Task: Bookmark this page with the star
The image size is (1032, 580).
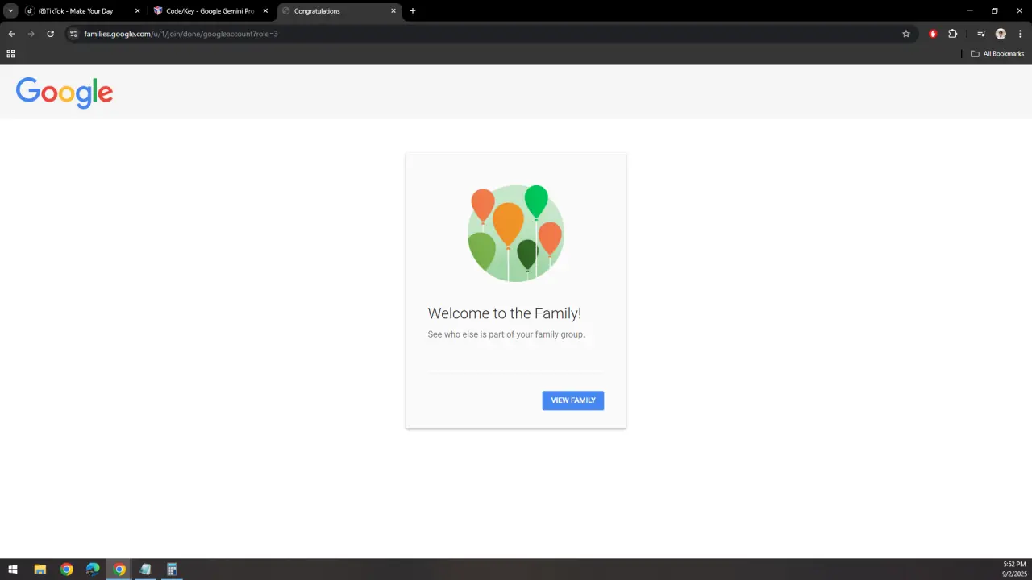Action: 906,34
